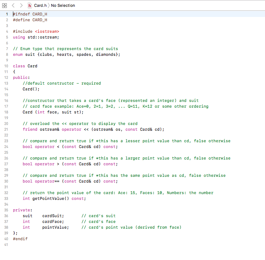Click the 'public:' access specifier

(21, 77)
